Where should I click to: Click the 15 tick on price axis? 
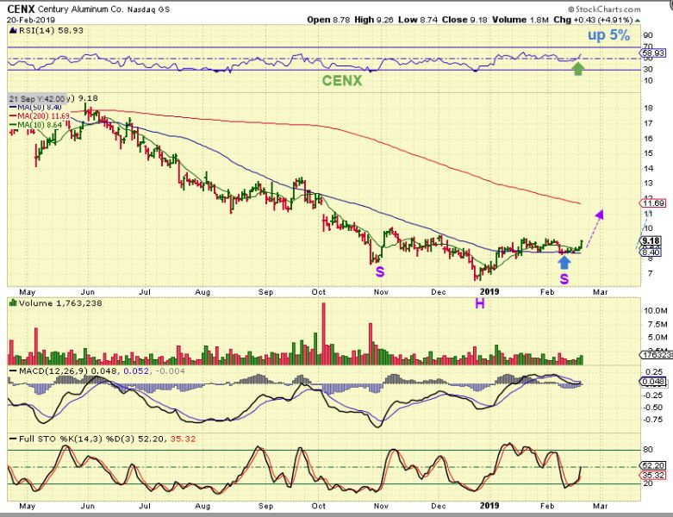648,153
